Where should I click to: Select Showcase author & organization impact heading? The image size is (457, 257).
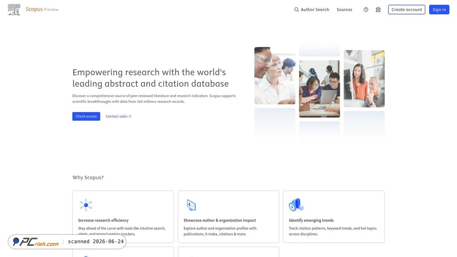tap(220, 220)
